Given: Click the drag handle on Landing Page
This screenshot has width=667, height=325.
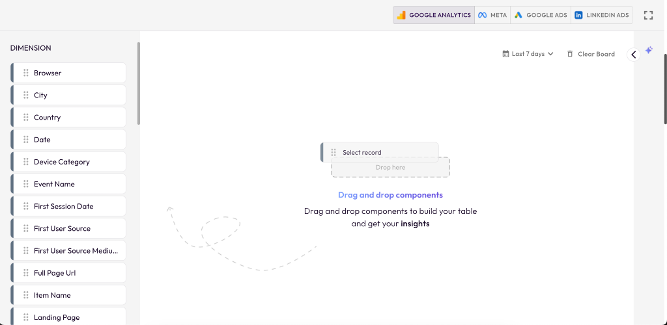Looking at the screenshot, I should (26, 317).
